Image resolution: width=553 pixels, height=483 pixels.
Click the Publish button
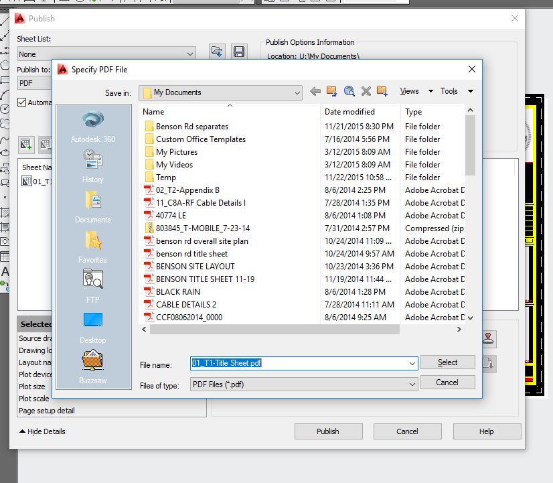[328, 431]
